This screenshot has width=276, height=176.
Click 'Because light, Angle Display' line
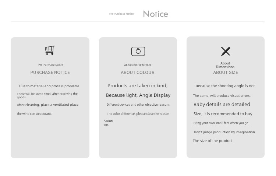(138, 95)
